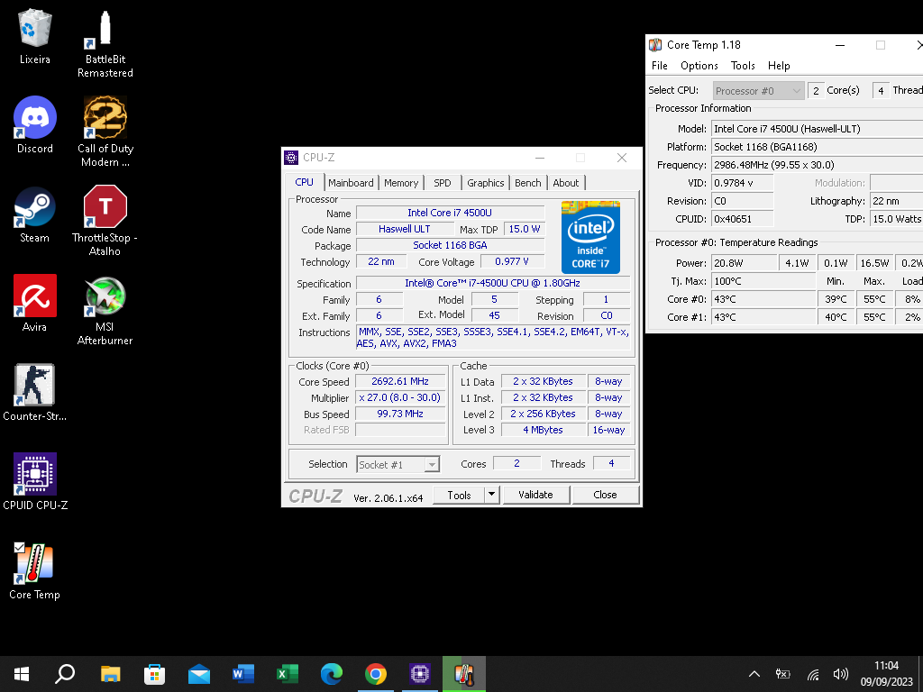Switch to Core Temp taskbar button
The image size is (923, 692).
(x=464, y=674)
